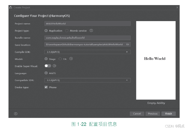Click the Finish button
Image resolution: width=187 pixels, height=130 pixels.
tap(169, 114)
